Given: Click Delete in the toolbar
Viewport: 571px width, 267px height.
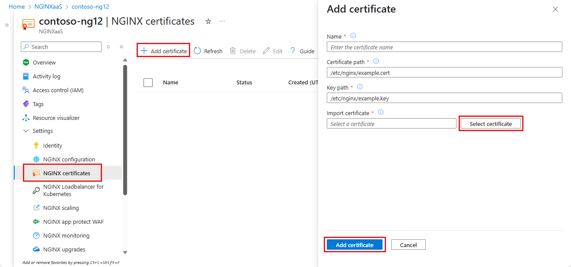Looking at the screenshot, I should (242, 51).
